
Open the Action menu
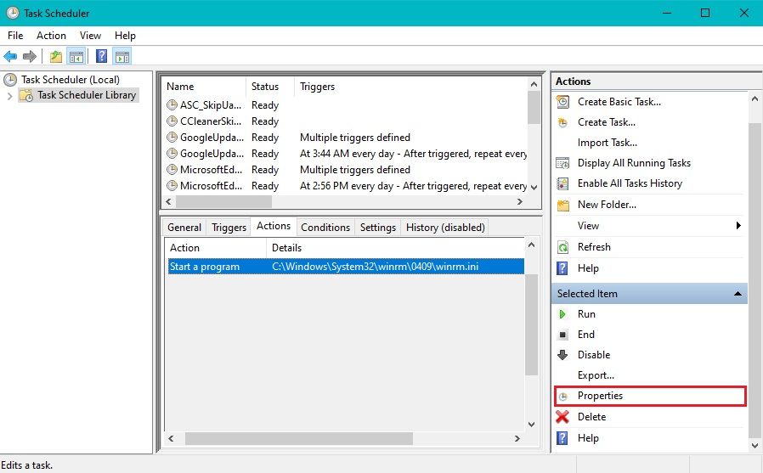(51, 36)
